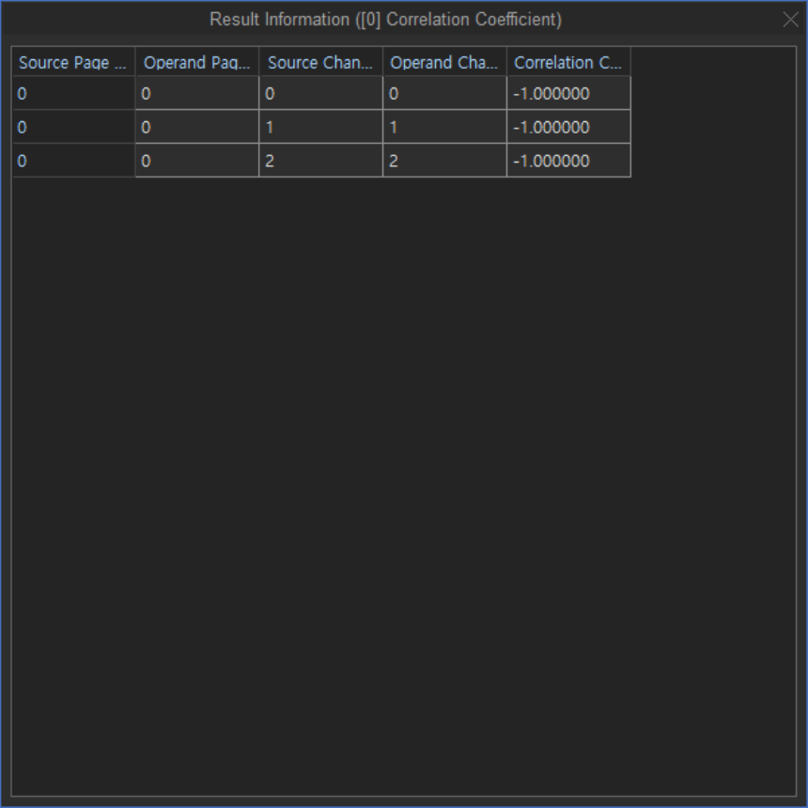Sort by the Operand Page column header
Viewport: 808px width, 808px height.
(197, 63)
